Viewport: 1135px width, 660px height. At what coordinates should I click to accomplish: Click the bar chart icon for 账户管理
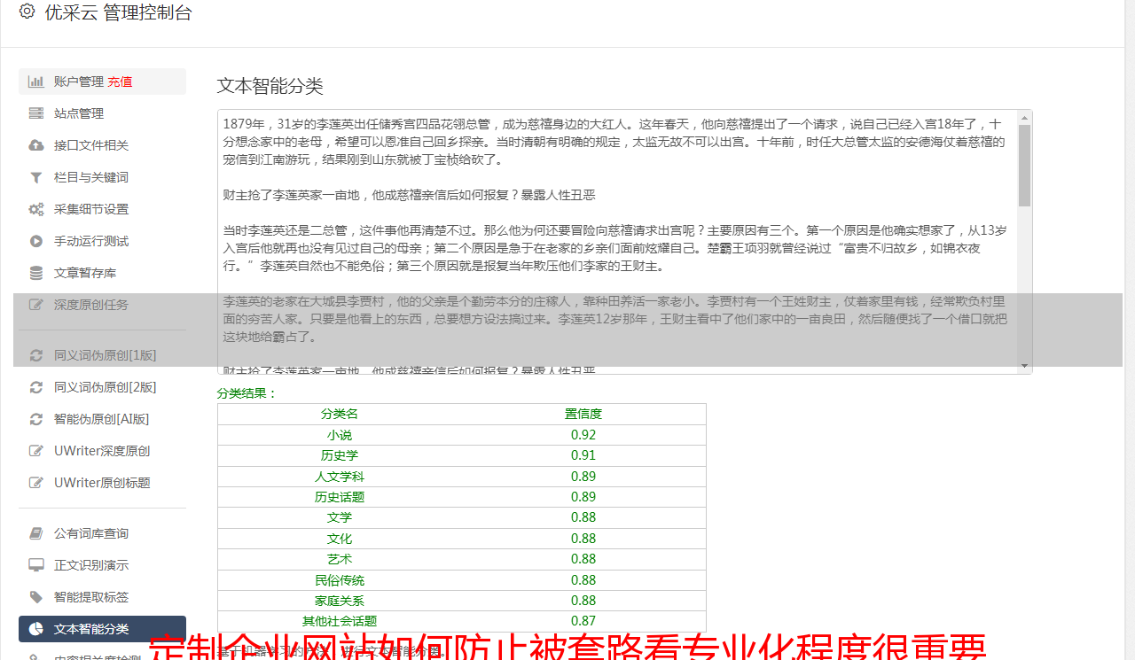click(x=36, y=82)
